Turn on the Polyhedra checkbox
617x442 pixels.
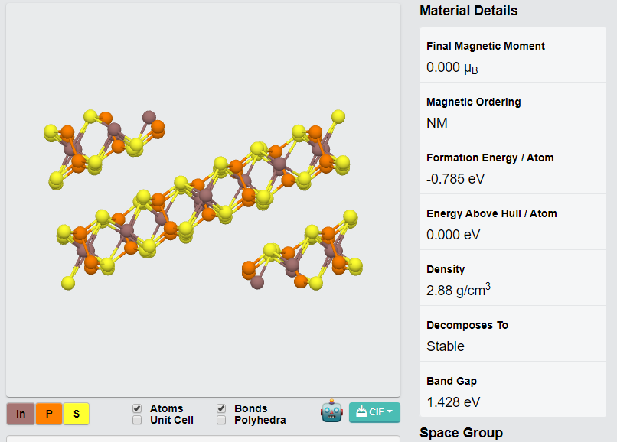(221, 420)
